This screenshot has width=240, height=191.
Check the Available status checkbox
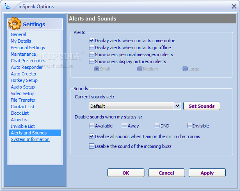pos(91,126)
